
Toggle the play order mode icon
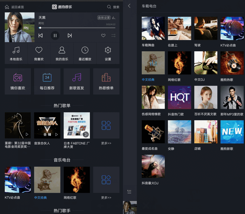(x=113, y=36)
